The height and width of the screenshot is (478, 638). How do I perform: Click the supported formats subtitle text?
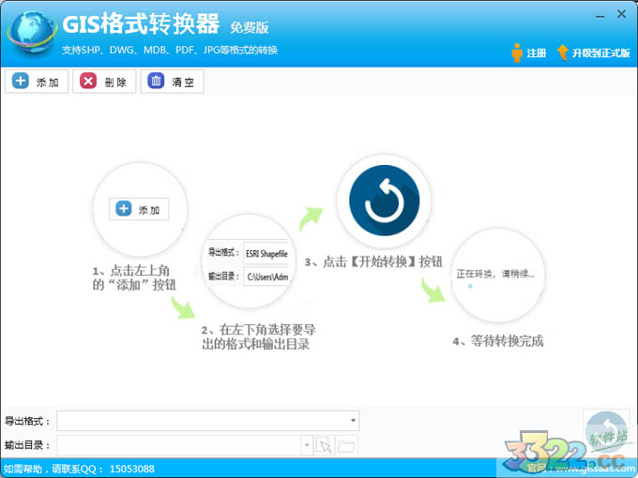170,50
